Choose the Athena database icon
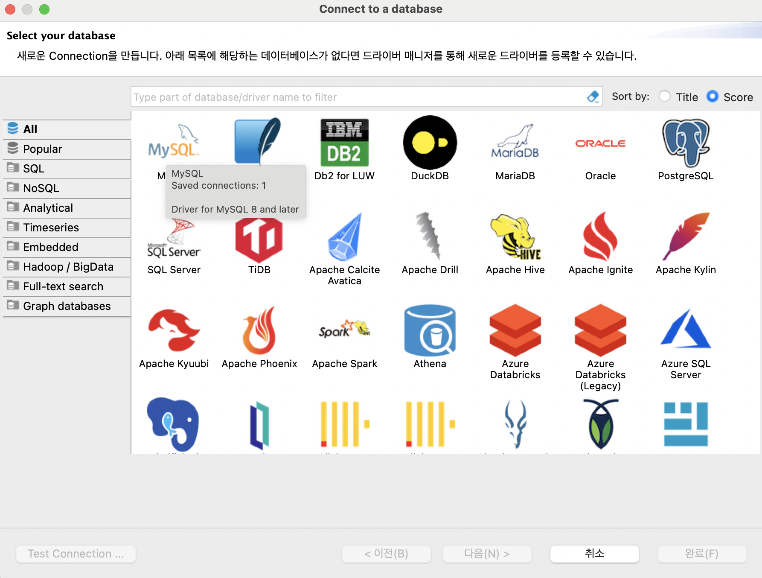762x578 pixels. click(x=430, y=330)
